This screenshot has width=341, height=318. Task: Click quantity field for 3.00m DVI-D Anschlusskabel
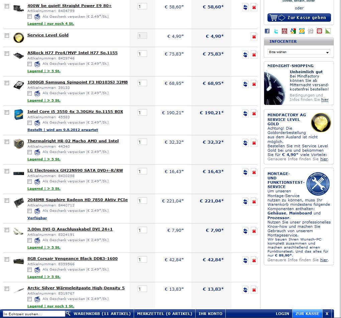pyautogui.click(x=142, y=230)
